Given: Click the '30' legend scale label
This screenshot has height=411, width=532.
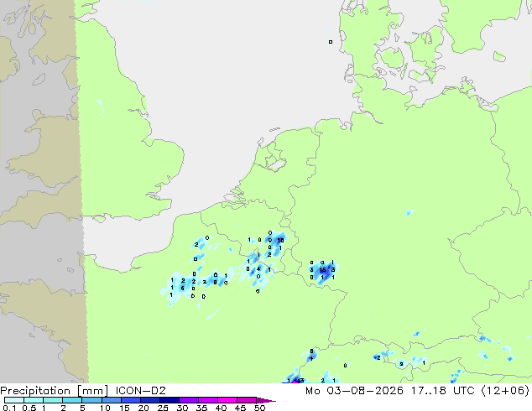Looking at the screenshot, I should 182,408.
